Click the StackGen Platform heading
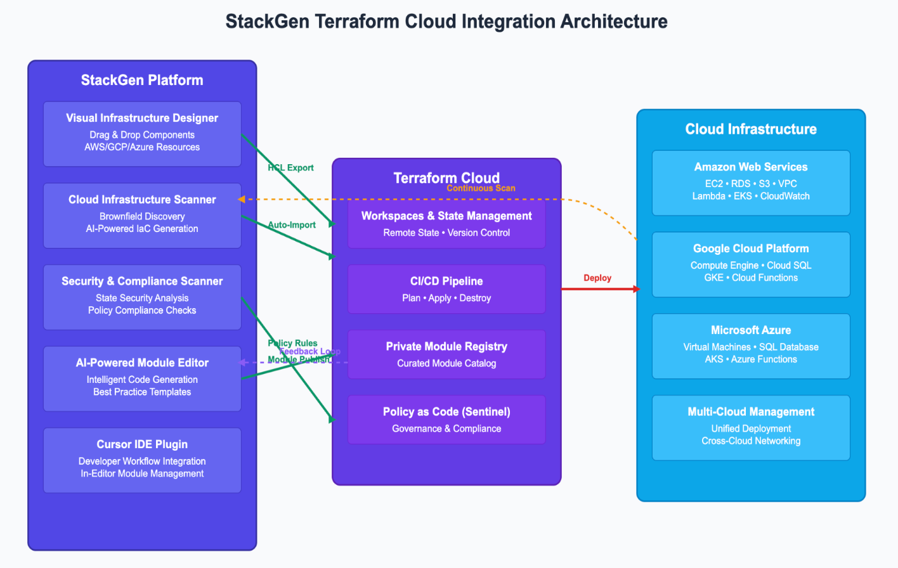Screen dimensions: 898x568 click(x=142, y=81)
